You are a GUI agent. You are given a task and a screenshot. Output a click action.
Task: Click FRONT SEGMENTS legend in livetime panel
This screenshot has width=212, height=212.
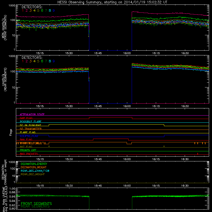tap(36, 204)
